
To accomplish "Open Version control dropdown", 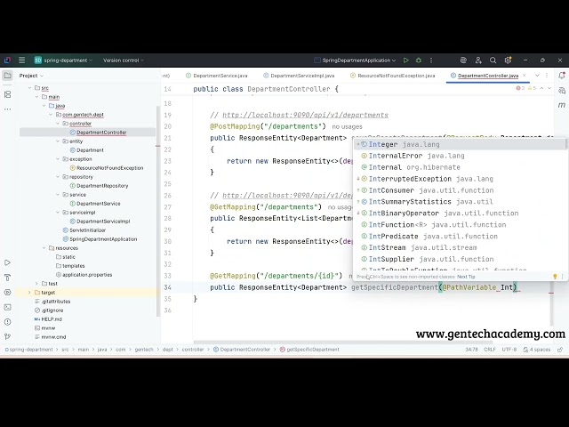I will [124, 60].
